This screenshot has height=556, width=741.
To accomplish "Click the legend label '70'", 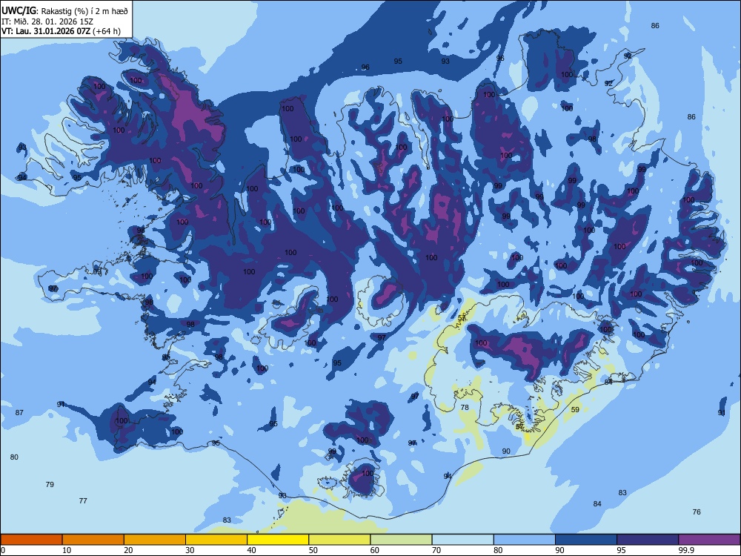I will coord(436,550).
